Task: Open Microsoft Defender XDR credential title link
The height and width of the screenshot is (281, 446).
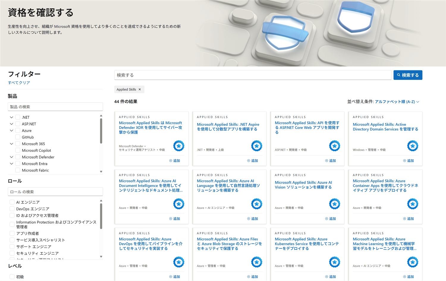Action: pyautogui.click(x=150, y=127)
